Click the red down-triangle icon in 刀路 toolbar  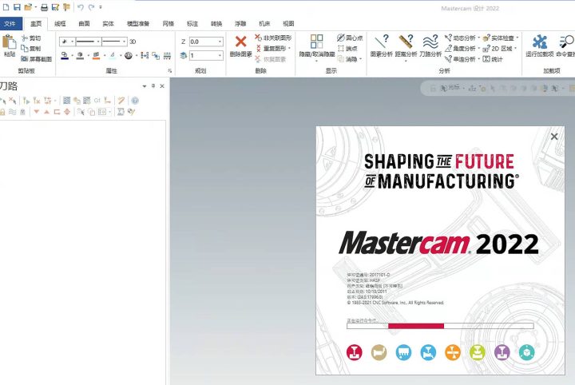click(36, 112)
